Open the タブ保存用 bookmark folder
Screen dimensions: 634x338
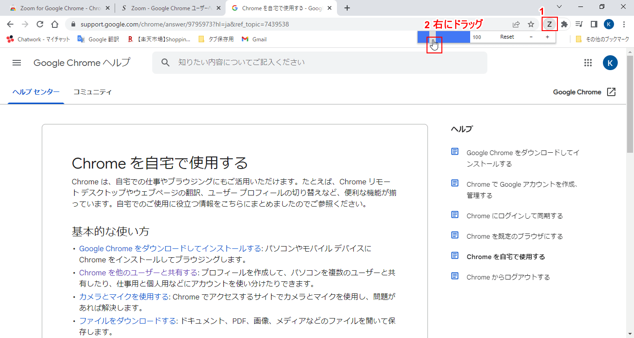(216, 39)
